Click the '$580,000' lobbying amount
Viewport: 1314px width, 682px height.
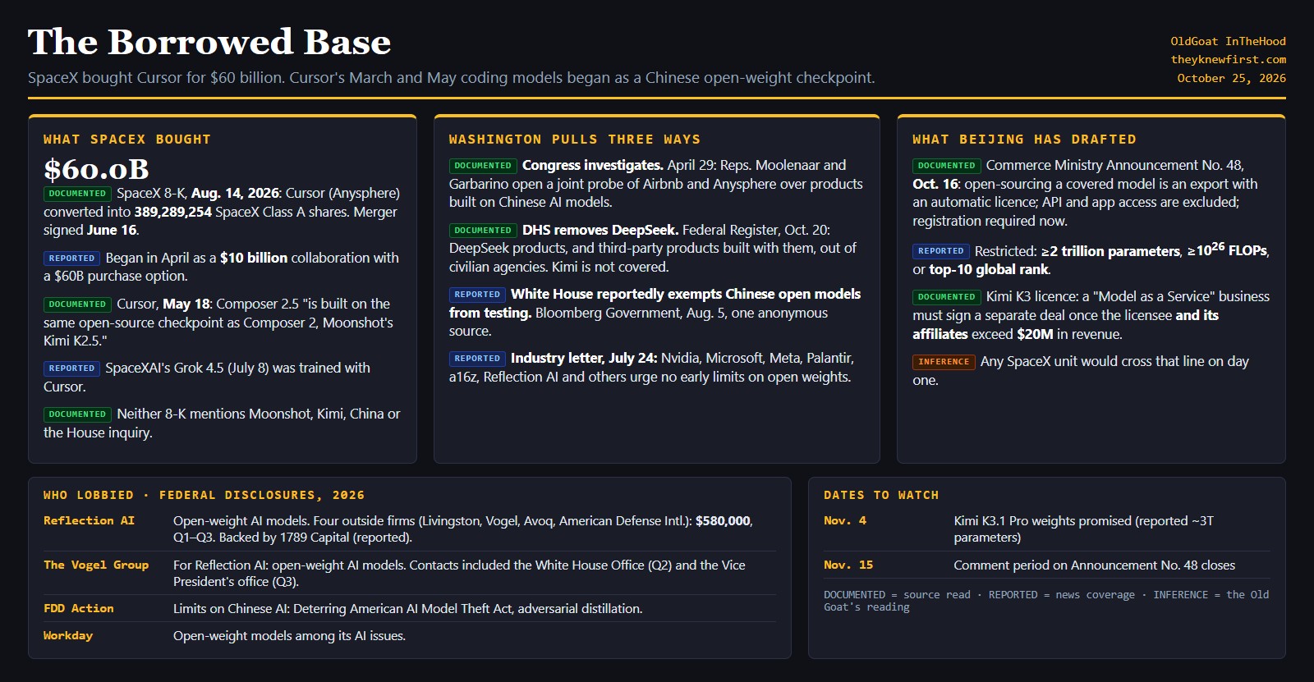click(723, 521)
